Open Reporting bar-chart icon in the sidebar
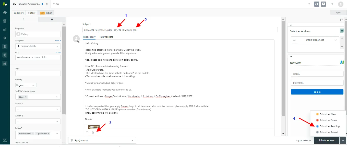Screen dimensions: 347x147 (x=5, y=29)
